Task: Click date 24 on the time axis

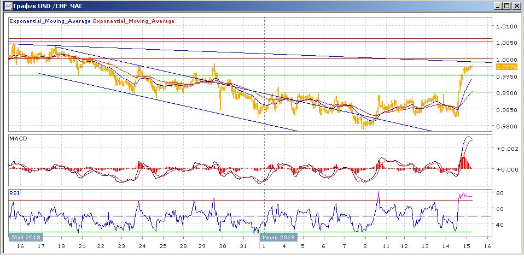Action: [142, 247]
